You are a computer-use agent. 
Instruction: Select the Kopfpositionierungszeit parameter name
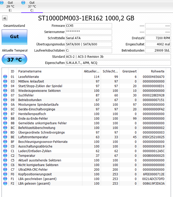[x=35, y=174]
